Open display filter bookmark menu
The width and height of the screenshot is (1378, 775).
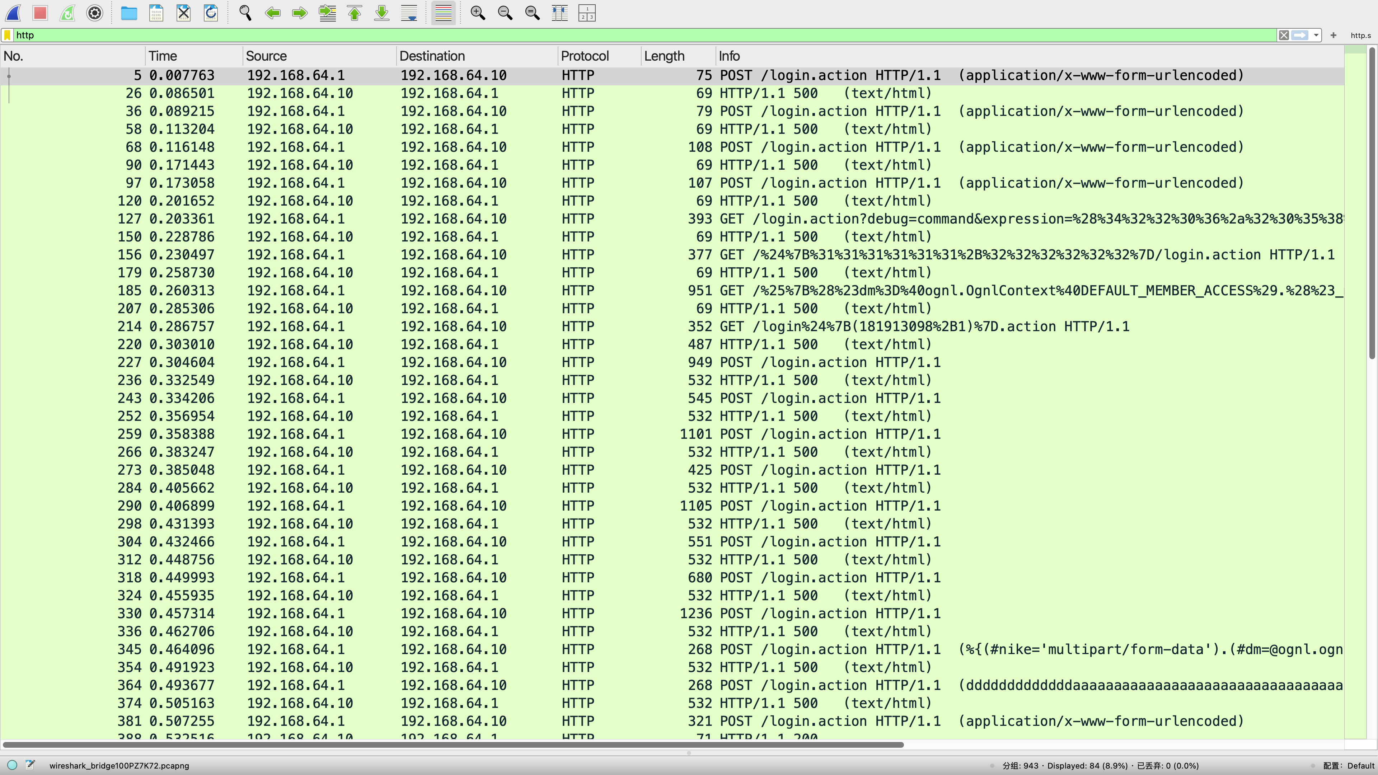tap(8, 35)
